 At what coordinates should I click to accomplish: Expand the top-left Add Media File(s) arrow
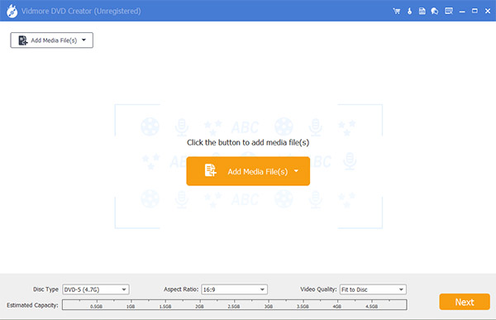(x=83, y=40)
